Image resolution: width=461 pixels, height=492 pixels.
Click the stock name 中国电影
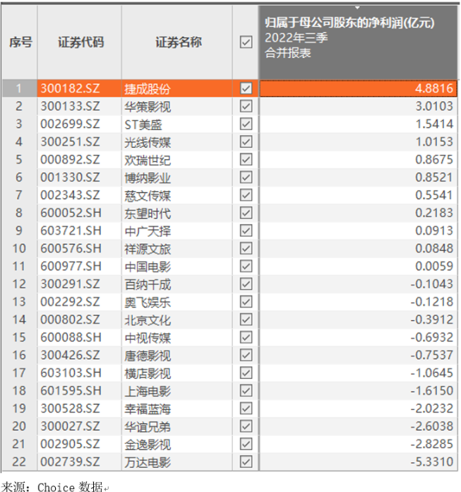148,266
